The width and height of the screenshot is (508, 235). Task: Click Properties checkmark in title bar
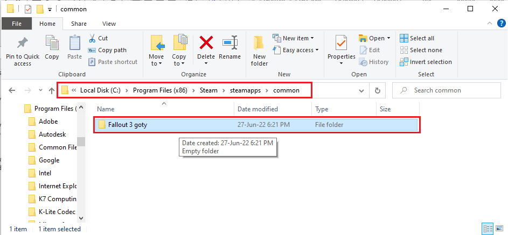pyautogui.click(x=28, y=9)
